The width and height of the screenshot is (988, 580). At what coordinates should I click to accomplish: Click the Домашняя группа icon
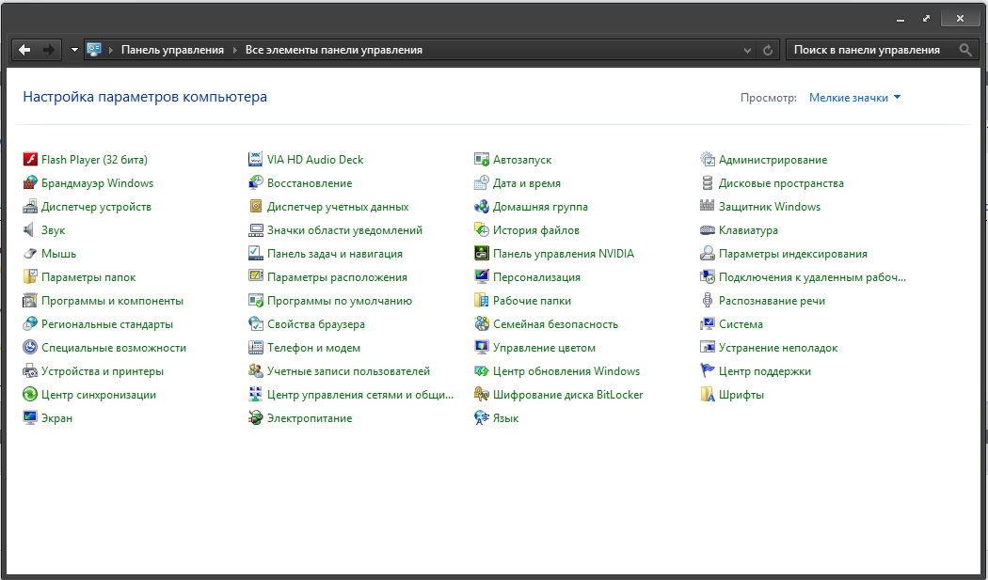[482, 207]
